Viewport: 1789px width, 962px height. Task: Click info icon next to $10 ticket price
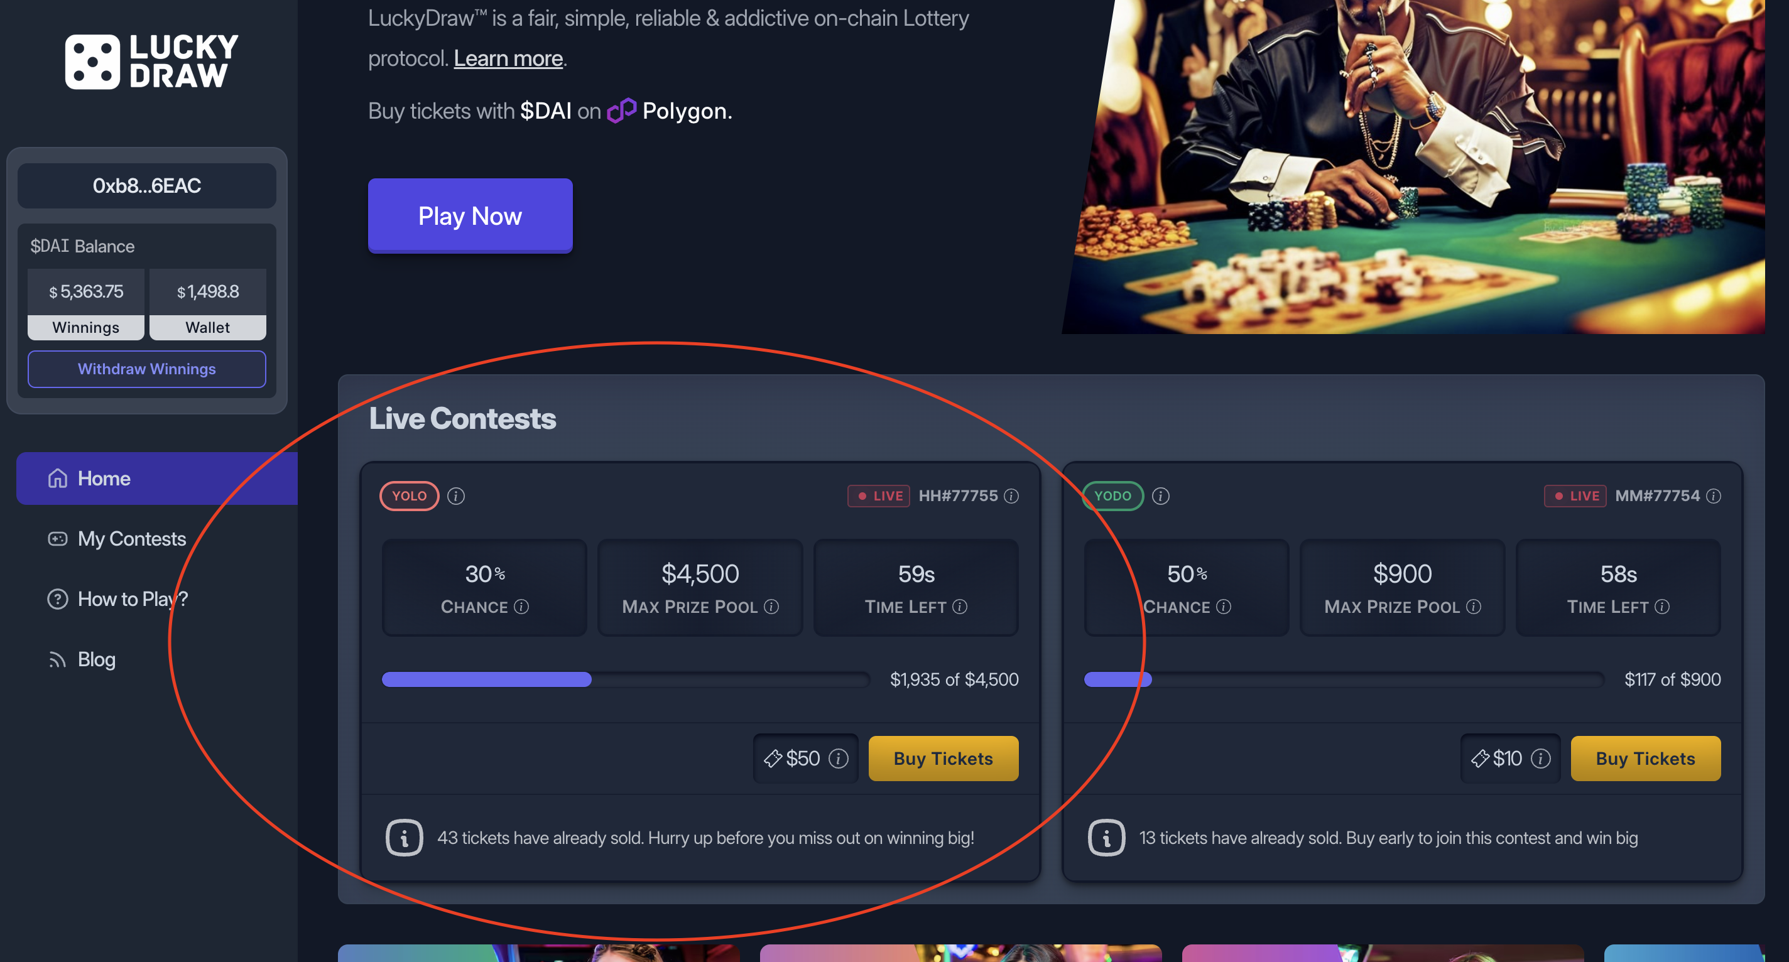[1540, 759]
